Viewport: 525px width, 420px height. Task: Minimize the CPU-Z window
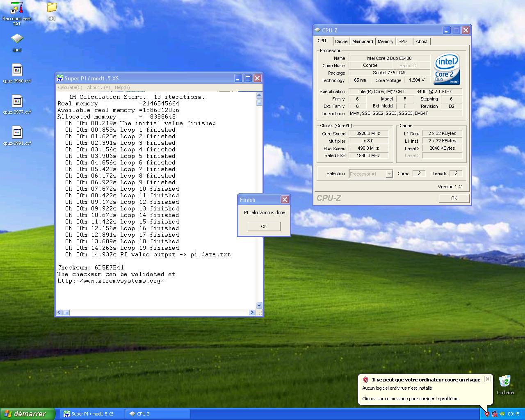[447, 30]
